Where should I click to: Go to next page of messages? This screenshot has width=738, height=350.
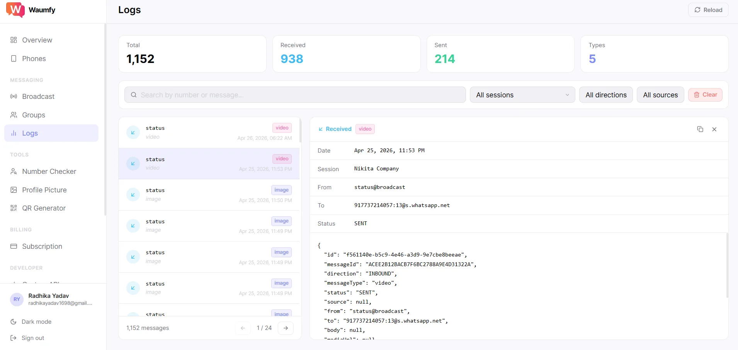(x=286, y=328)
